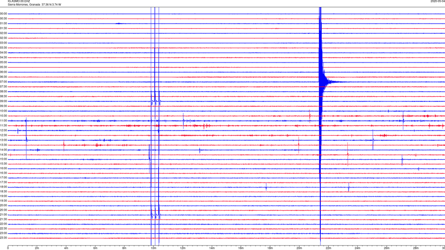Select the 20:30 trace label
This screenshot has height=250, width=445.
[x=3, y=210]
